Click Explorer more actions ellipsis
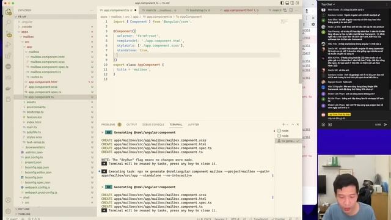This screenshot has height=220, width=391. (92, 10)
